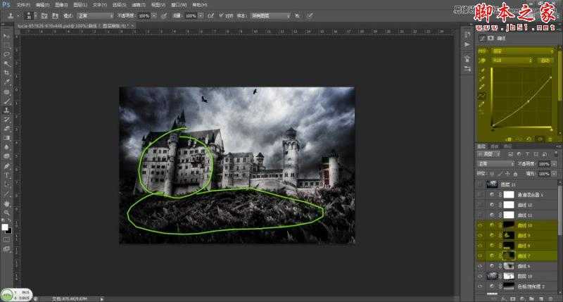Open the clone stamp Mode dropdown
This screenshot has height=302, width=563.
click(x=95, y=15)
